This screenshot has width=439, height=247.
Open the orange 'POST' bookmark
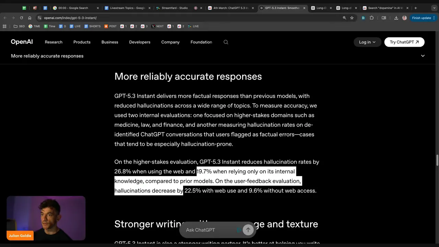tap(110, 26)
